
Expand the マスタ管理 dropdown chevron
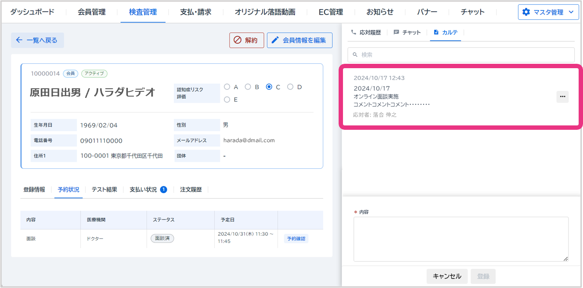click(x=571, y=12)
